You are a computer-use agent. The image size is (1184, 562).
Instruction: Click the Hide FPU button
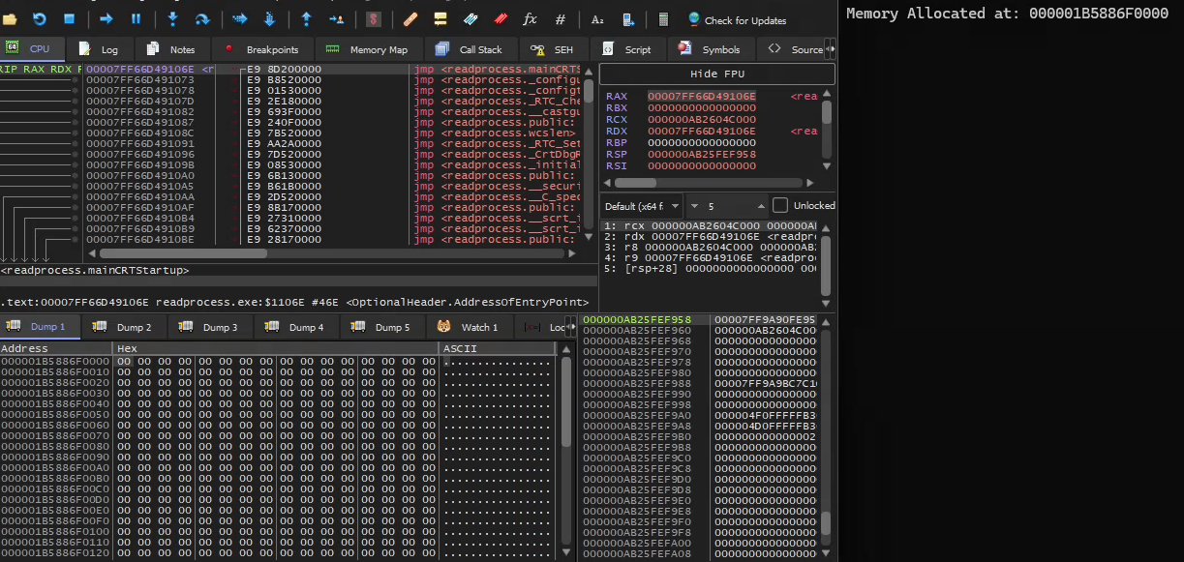[x=716, y=74]
